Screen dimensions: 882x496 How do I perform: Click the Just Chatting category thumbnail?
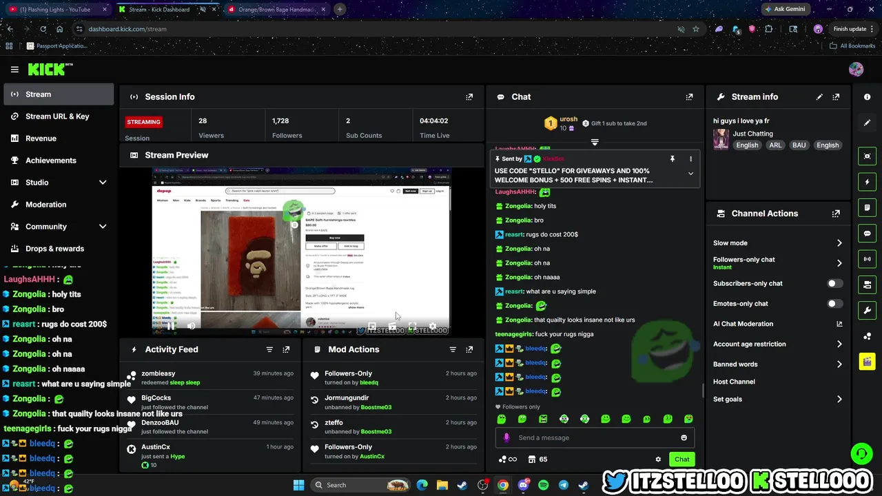pyautogui.click(x=721, y=139)
